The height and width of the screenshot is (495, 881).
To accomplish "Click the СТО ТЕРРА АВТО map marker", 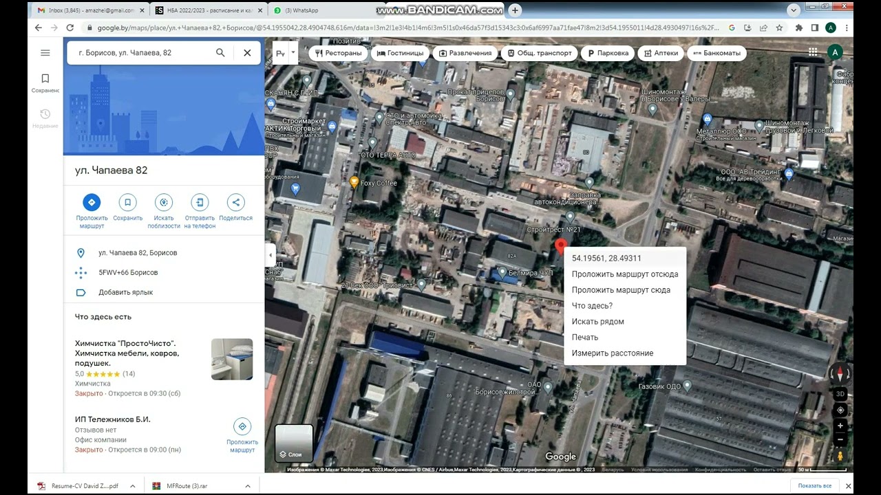I will [372, 143].
